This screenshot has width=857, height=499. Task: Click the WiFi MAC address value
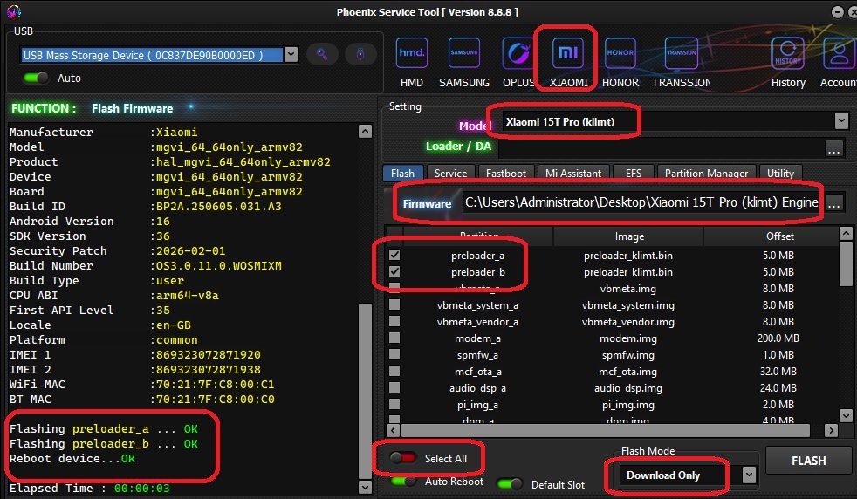(x=216, y=384)
